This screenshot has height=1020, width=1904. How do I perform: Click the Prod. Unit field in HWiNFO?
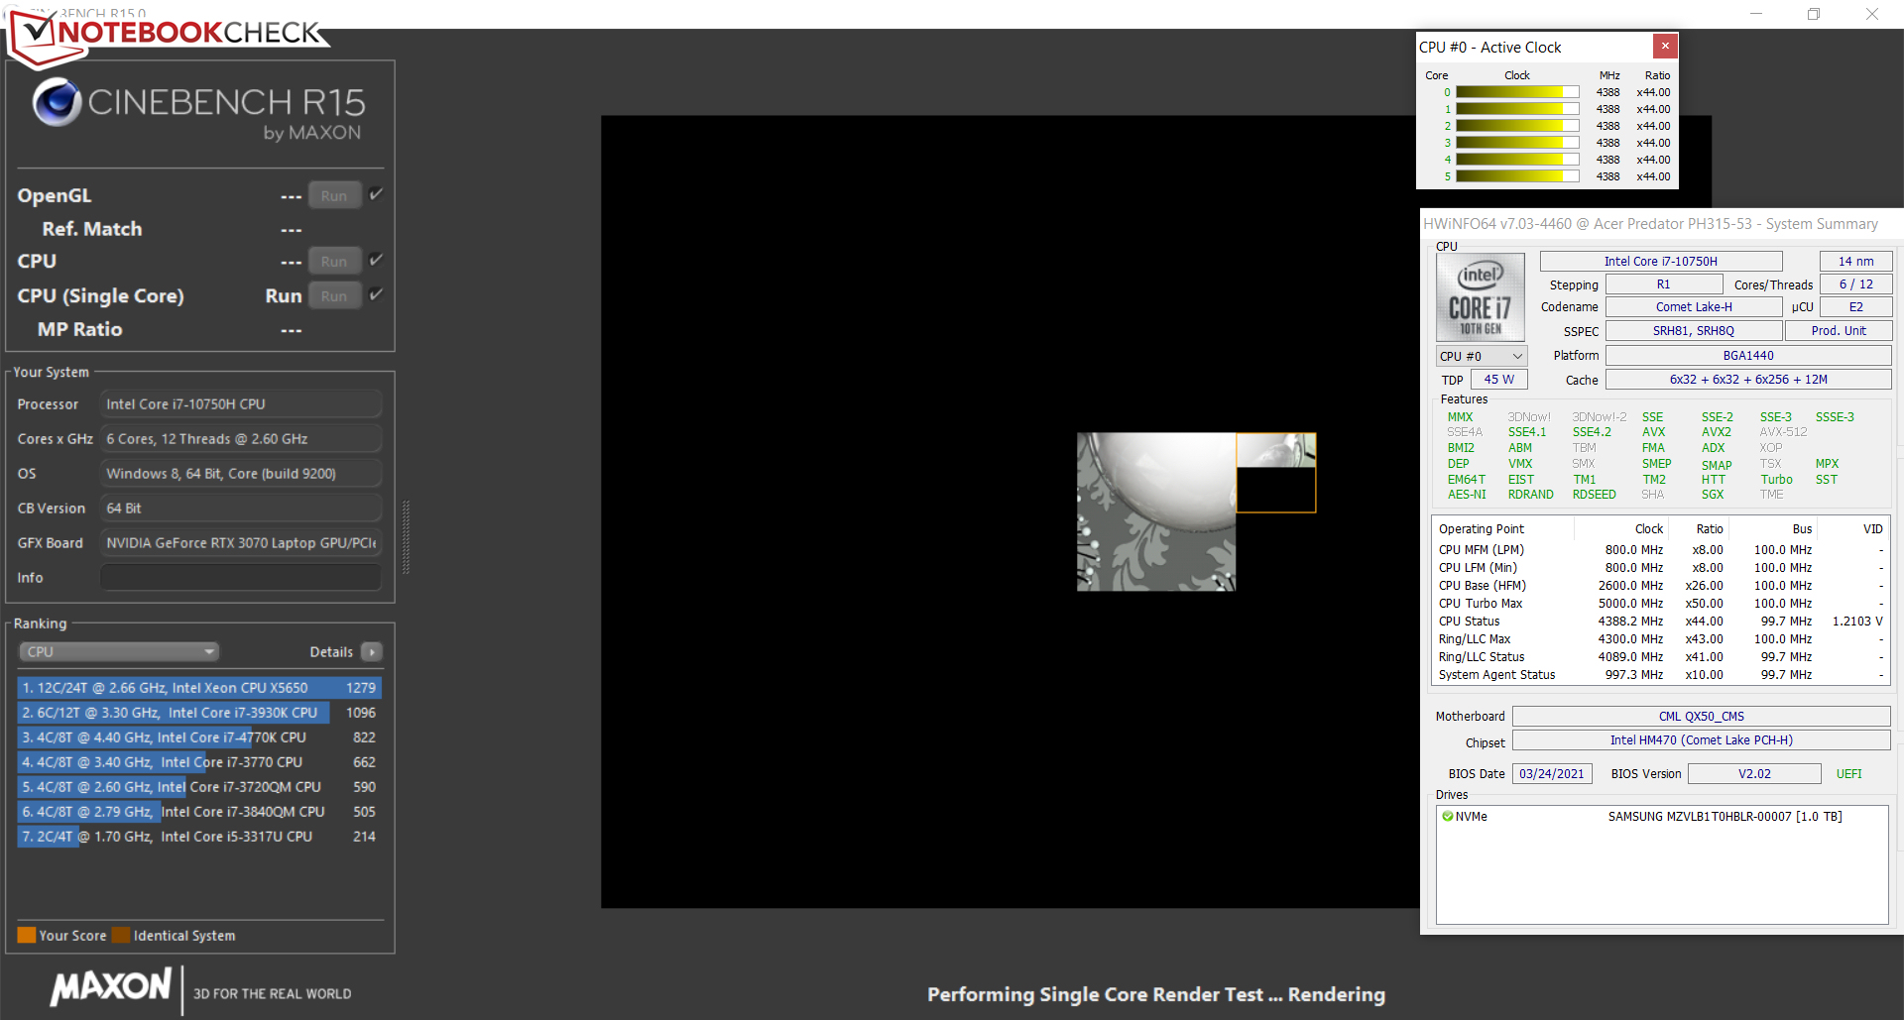coord(1839,331)
